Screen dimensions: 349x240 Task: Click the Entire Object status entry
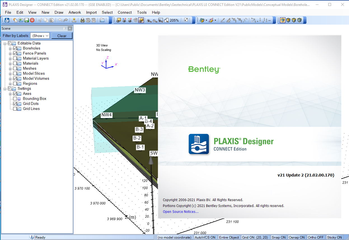point(229,237)
